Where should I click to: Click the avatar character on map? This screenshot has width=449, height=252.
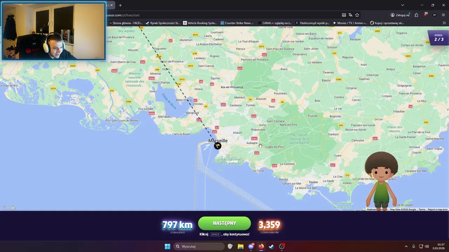coord(381,181)
